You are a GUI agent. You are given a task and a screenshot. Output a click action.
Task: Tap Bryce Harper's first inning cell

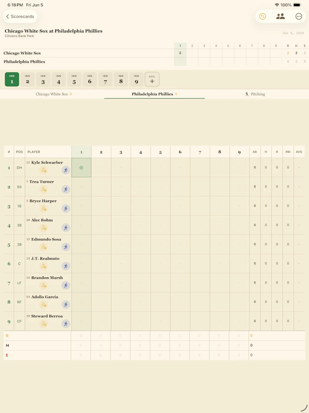(81, 206)
